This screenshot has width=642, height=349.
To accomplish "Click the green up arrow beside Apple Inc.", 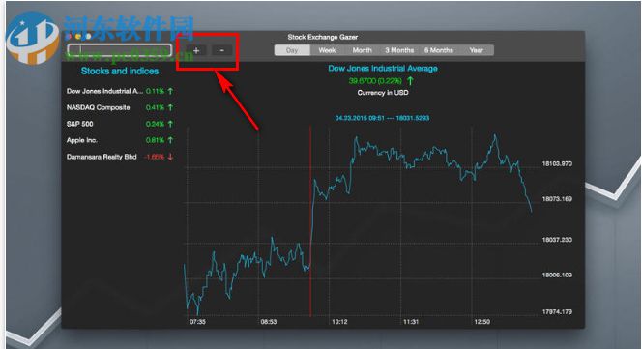I will pyautogui.click(x=170, y=140).
